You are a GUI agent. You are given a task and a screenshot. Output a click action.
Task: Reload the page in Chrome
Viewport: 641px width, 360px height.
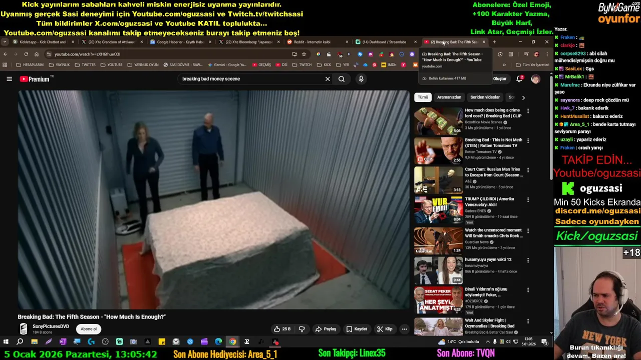[26, 54]
